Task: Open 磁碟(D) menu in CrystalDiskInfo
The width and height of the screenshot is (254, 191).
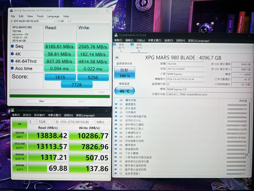Action: click(169, 40)
